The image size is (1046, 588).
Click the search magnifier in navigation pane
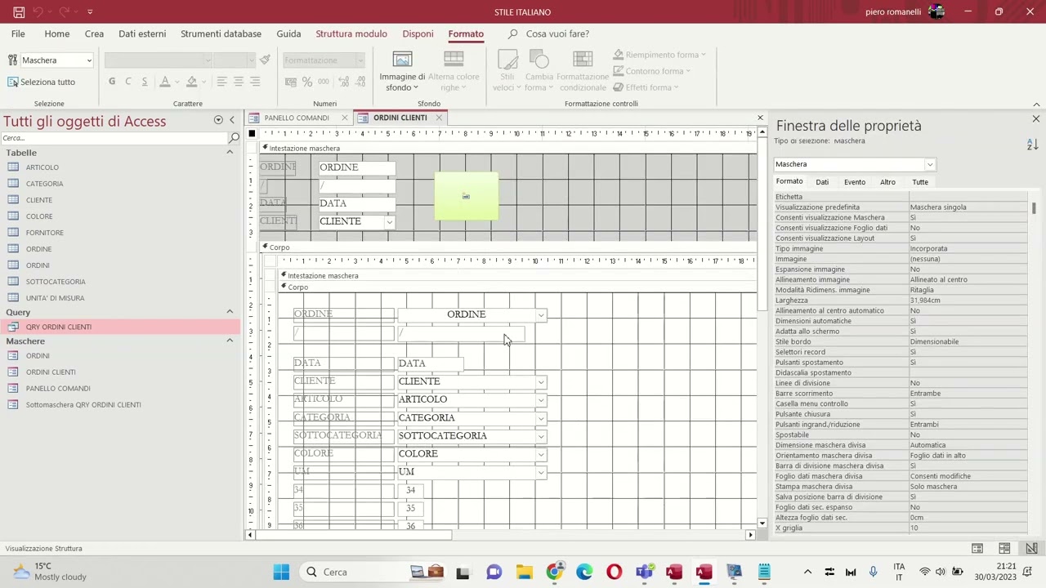pos(235,137)
